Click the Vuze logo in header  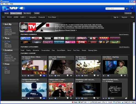[x=13, y=9]
